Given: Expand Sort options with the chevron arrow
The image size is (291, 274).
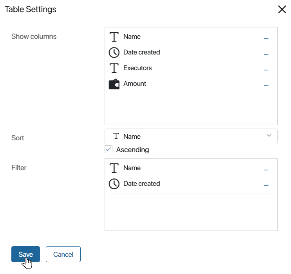Looking at the screenshot, I should coord(269,135).
